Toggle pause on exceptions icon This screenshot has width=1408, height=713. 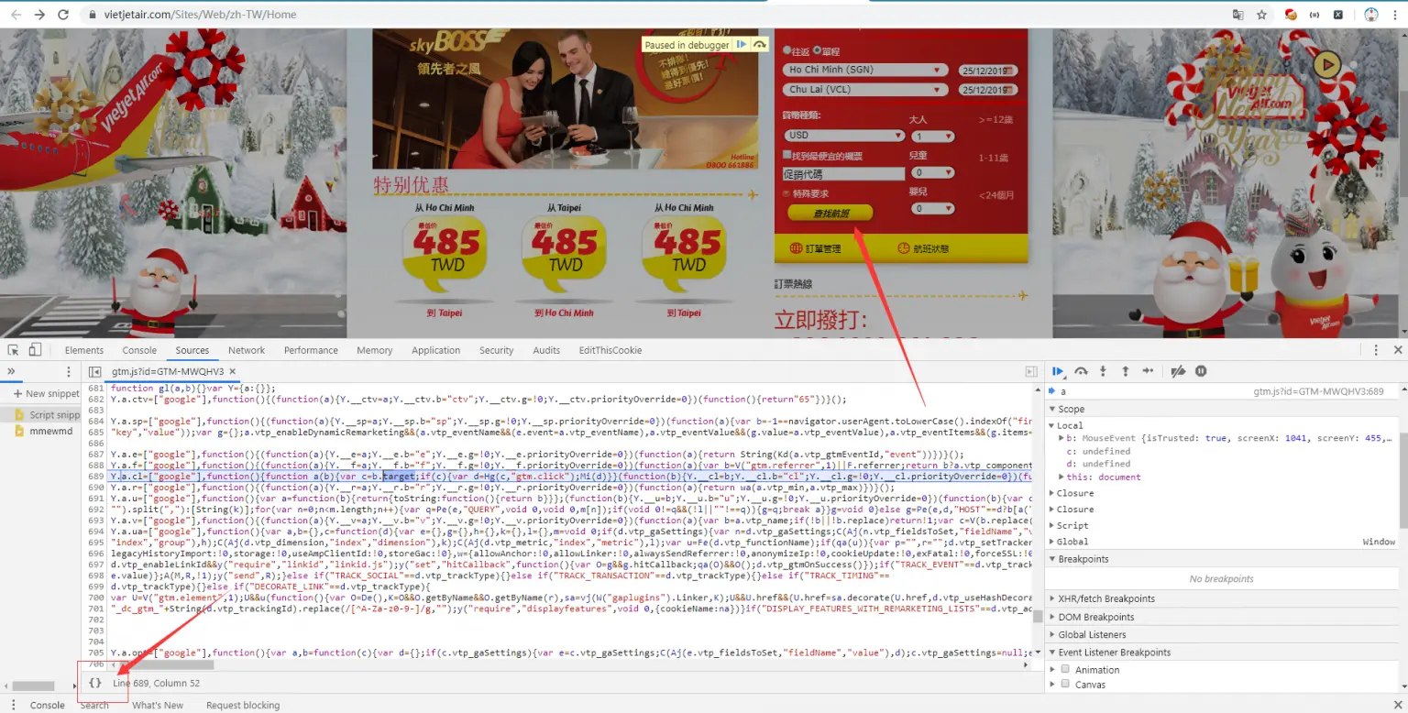pos(1201,371)
